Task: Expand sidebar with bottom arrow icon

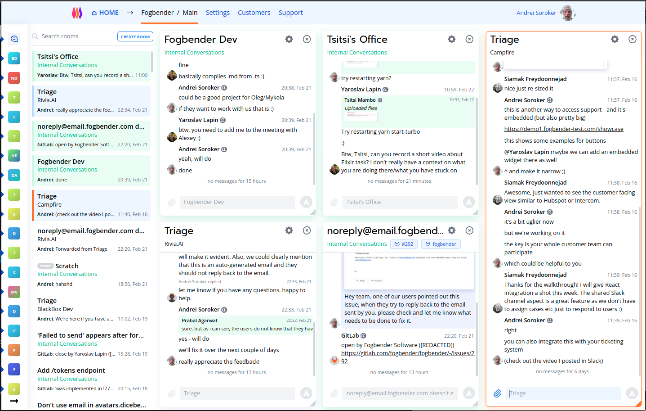Action: click(x=14, y=401)
